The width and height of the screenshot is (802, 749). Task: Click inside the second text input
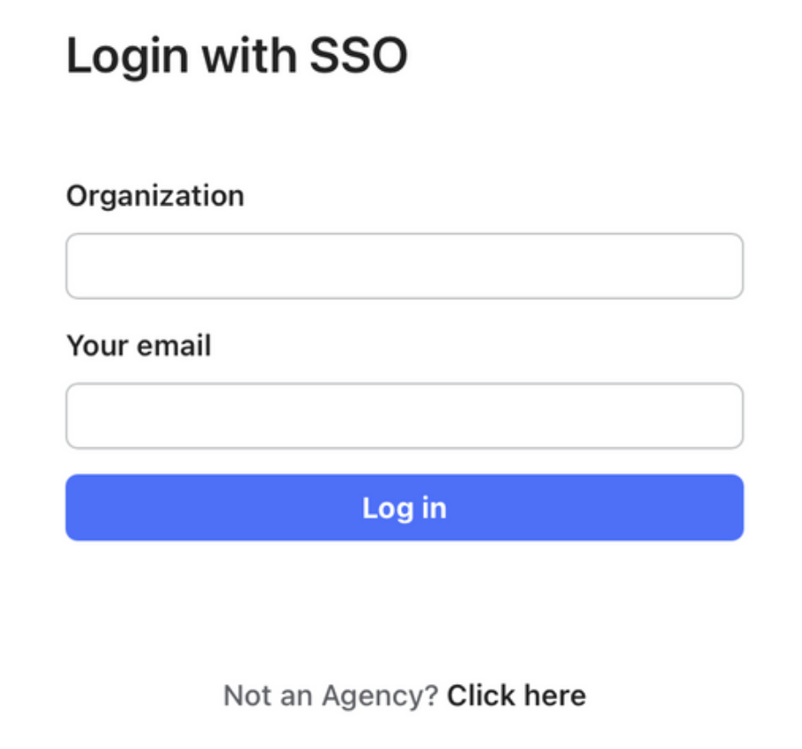(404, 415)
